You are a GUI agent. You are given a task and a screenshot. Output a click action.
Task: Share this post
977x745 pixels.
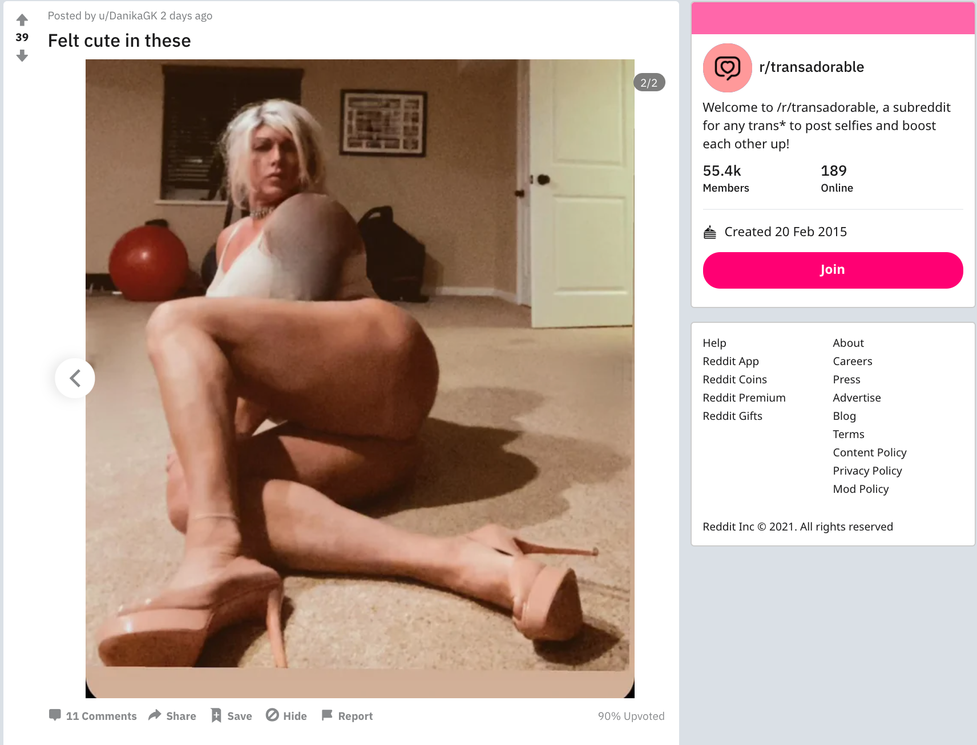[172, 715]
